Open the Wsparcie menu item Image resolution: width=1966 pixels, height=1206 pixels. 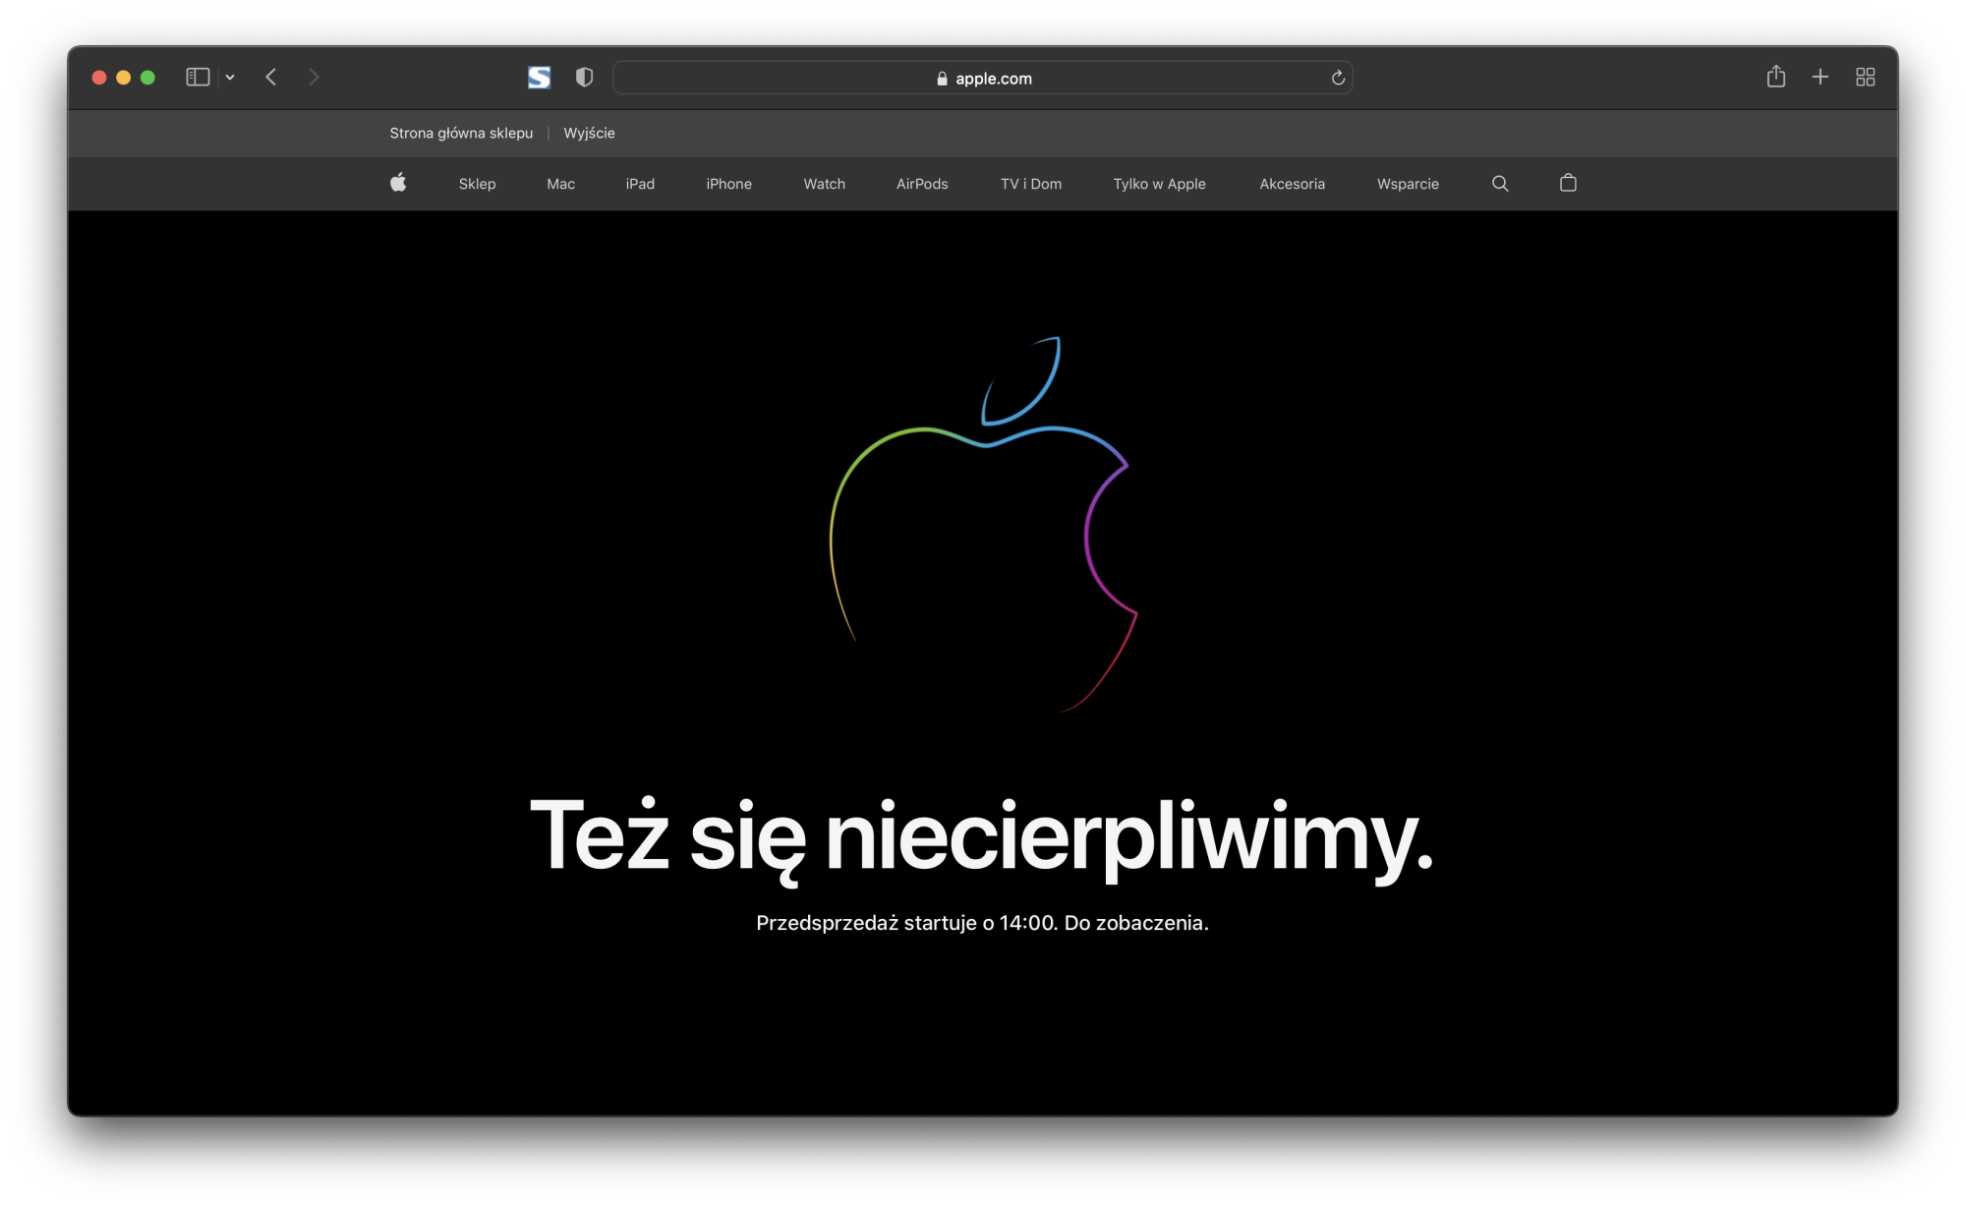point(1408,184)
